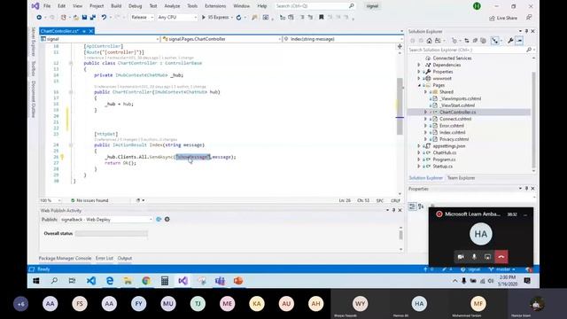Open the signal.Pages.ChartController type dropdown
This screenshot has width=567, height=319.
pyautogui.click(x=221, y=39)
